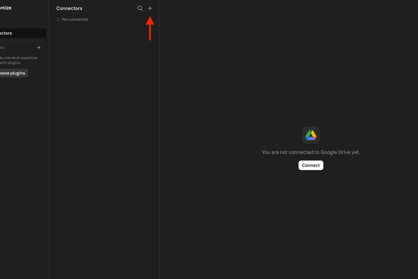Select the Not connected label
This screenshot has height=279, width=418.
pos(75,20)
